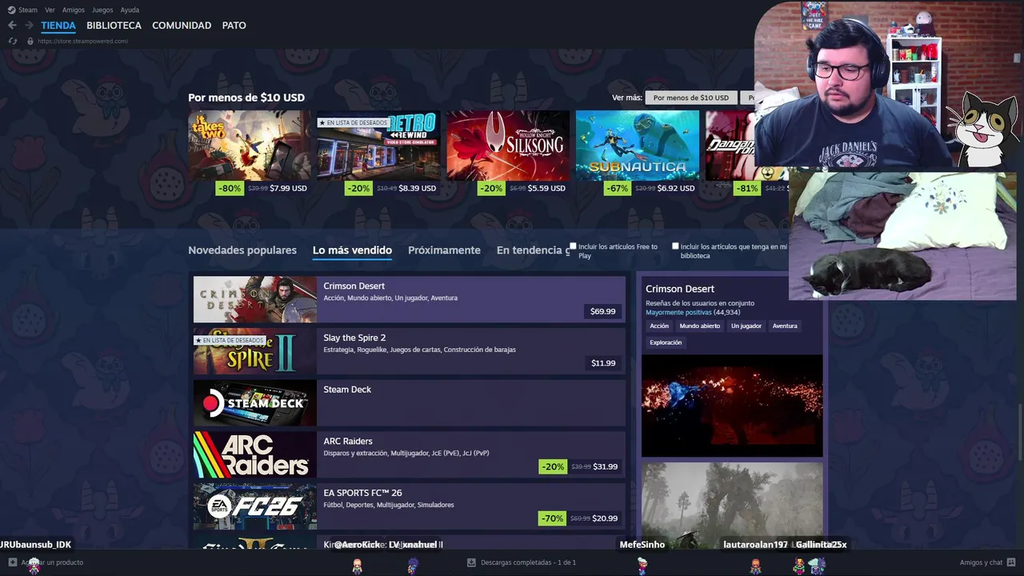Click the -70% FC 26 discount badge
The image size is (1024, 576).
[x=553, y=518]
